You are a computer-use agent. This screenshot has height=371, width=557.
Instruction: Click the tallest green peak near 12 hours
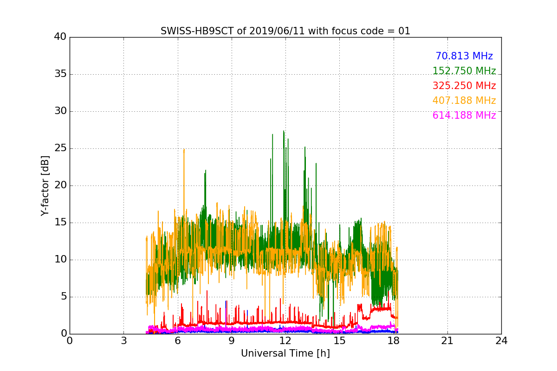pyautogui.click(x=284, y=132)
